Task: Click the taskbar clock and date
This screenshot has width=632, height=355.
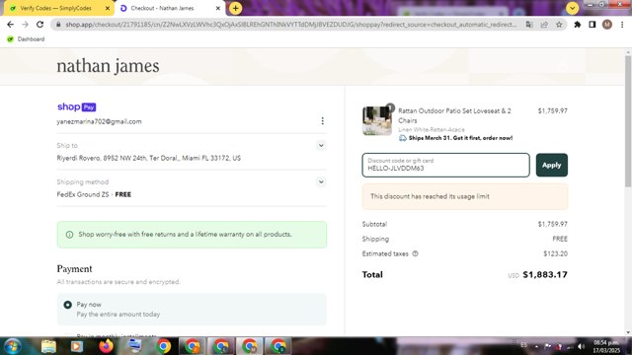Action: [x=605, y=346]
